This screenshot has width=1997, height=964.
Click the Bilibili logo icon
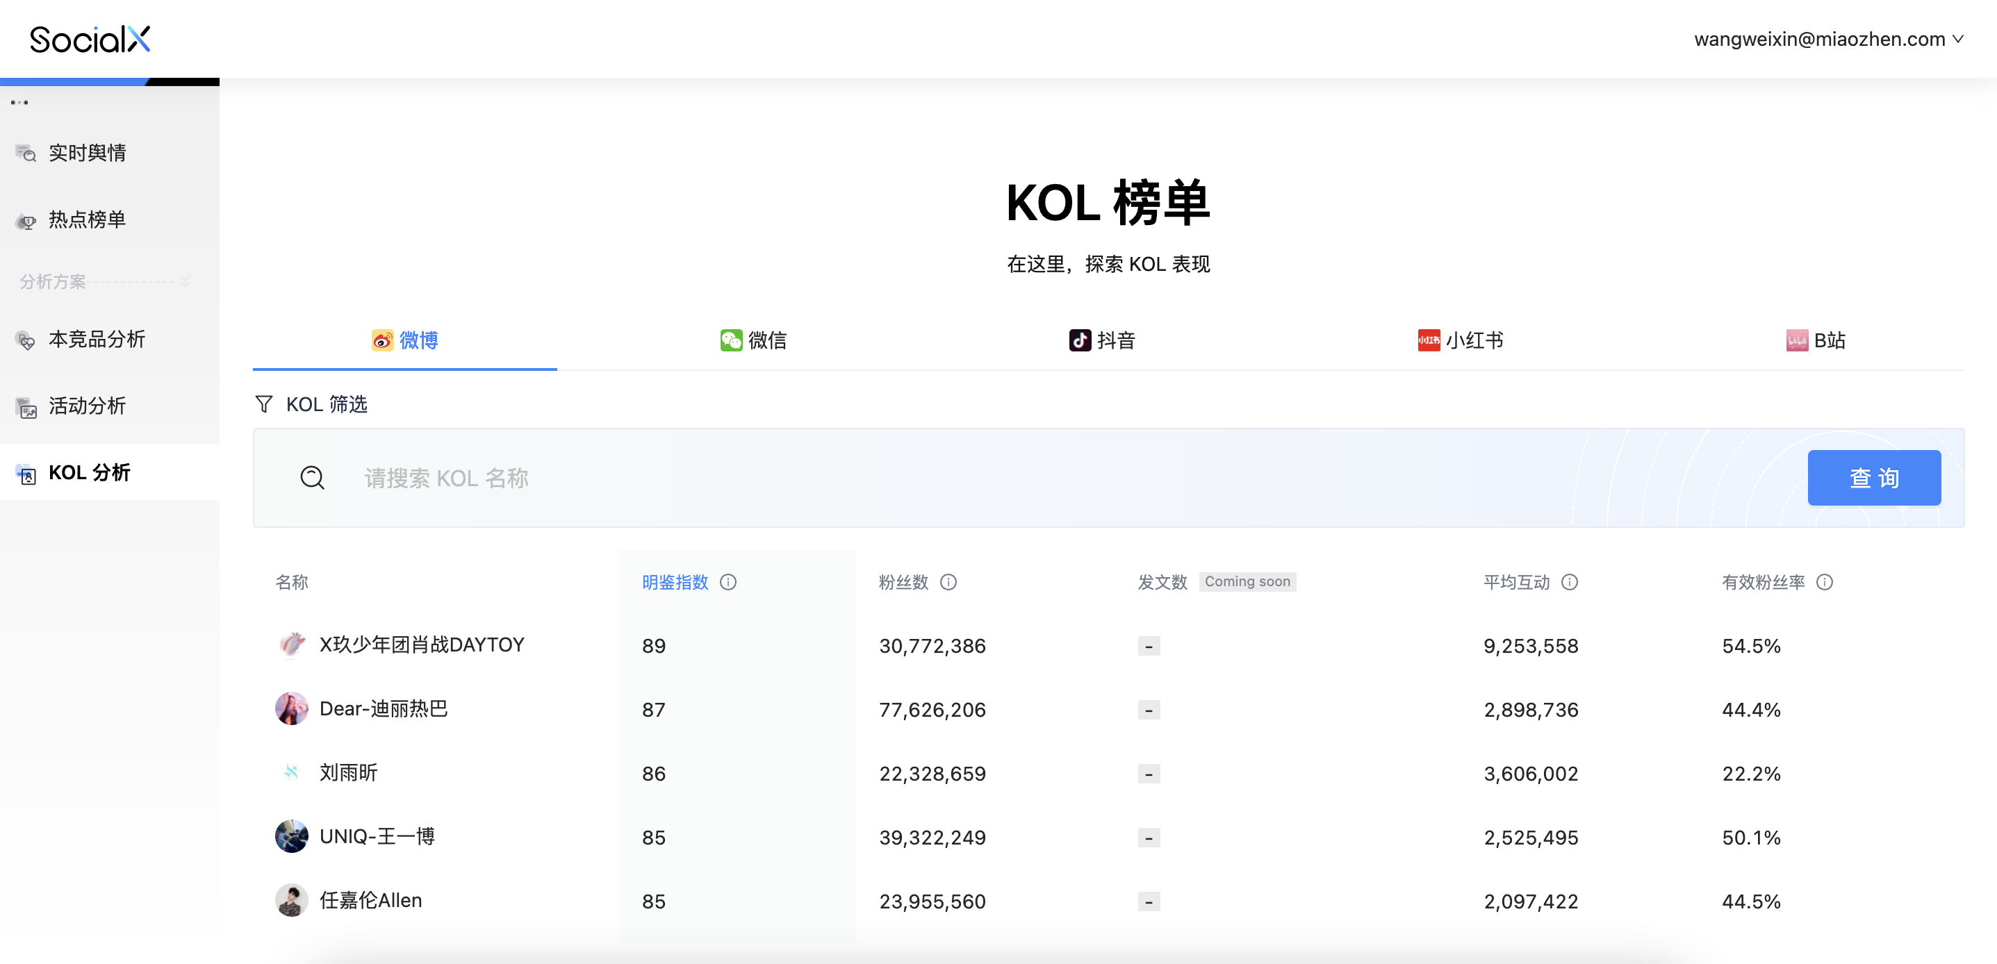1797,340
